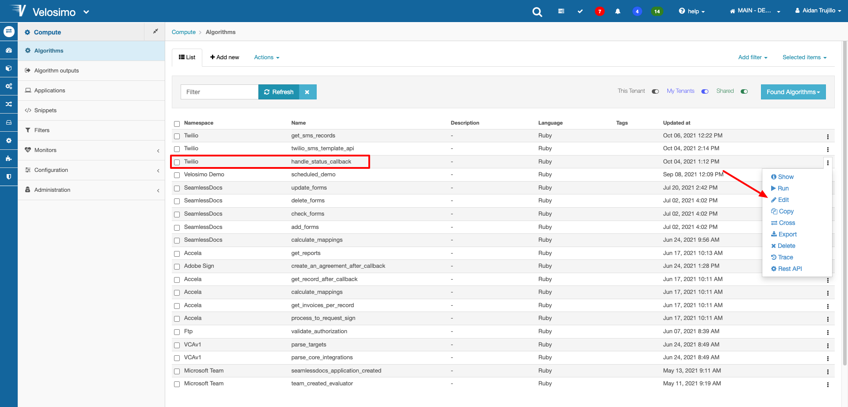Open row menu for validate_authorization
The width and height of the screenshot is (848, 407).
[828, 332]
